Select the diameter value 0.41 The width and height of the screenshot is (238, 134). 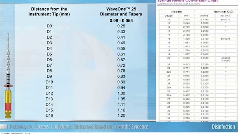click(121, 37)
